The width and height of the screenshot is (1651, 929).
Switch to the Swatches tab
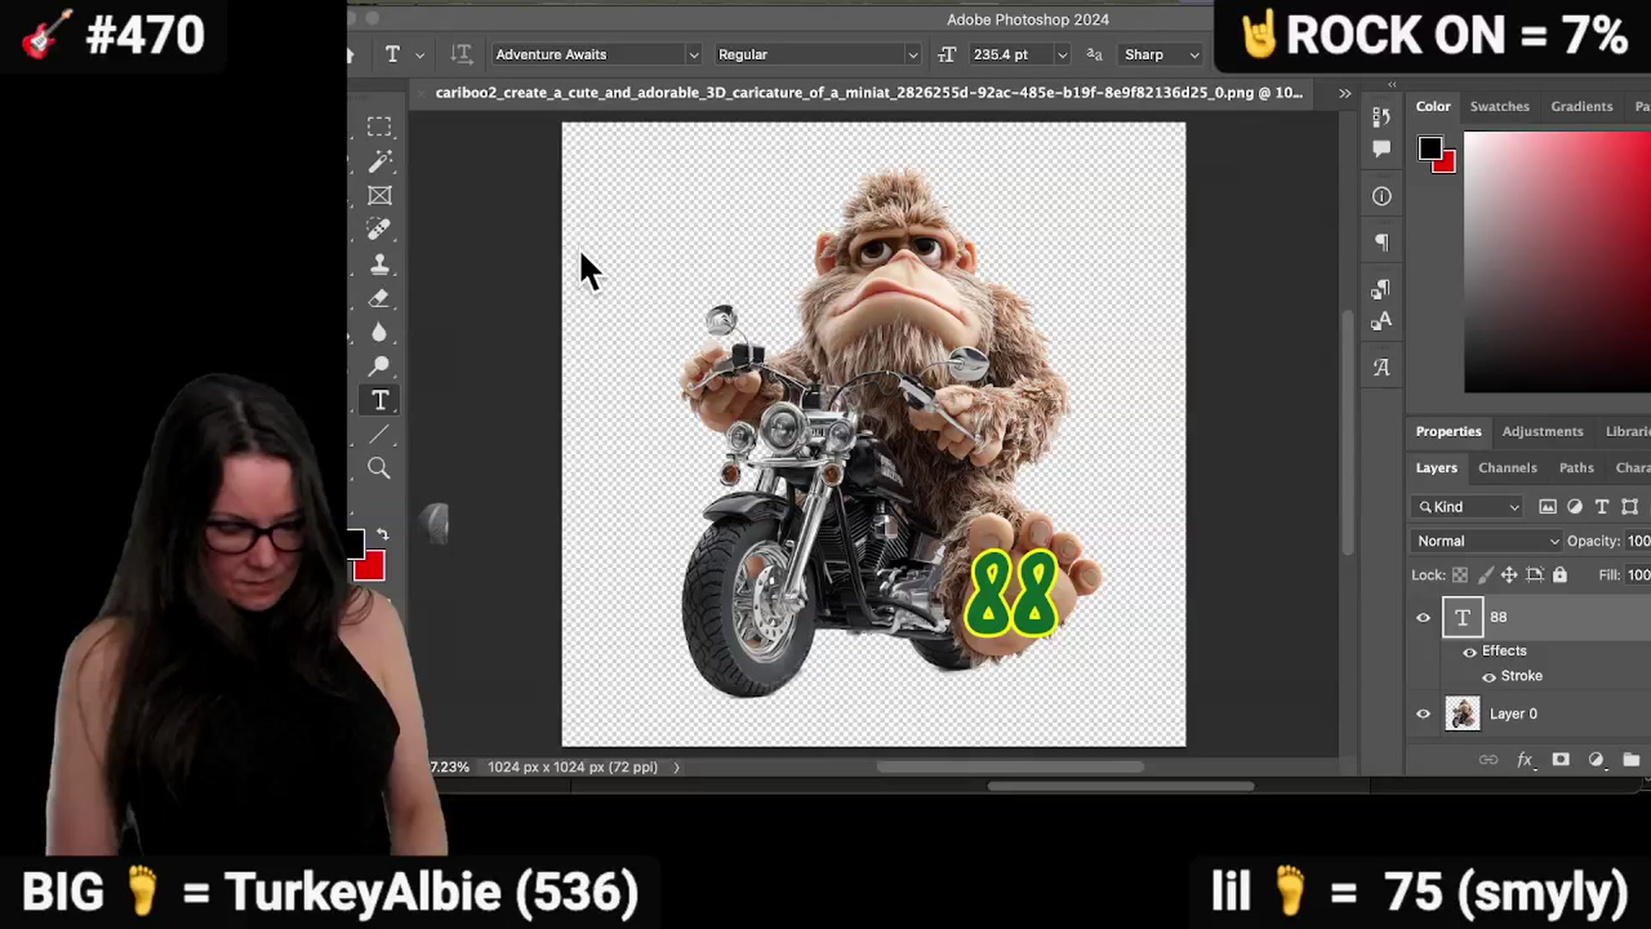pos(1500,107)
